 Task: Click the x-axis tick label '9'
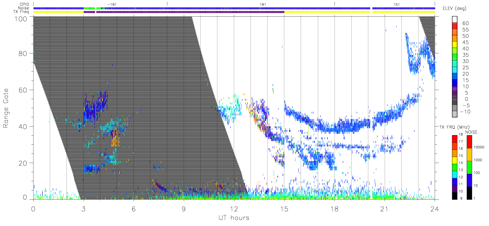[184, 208]
